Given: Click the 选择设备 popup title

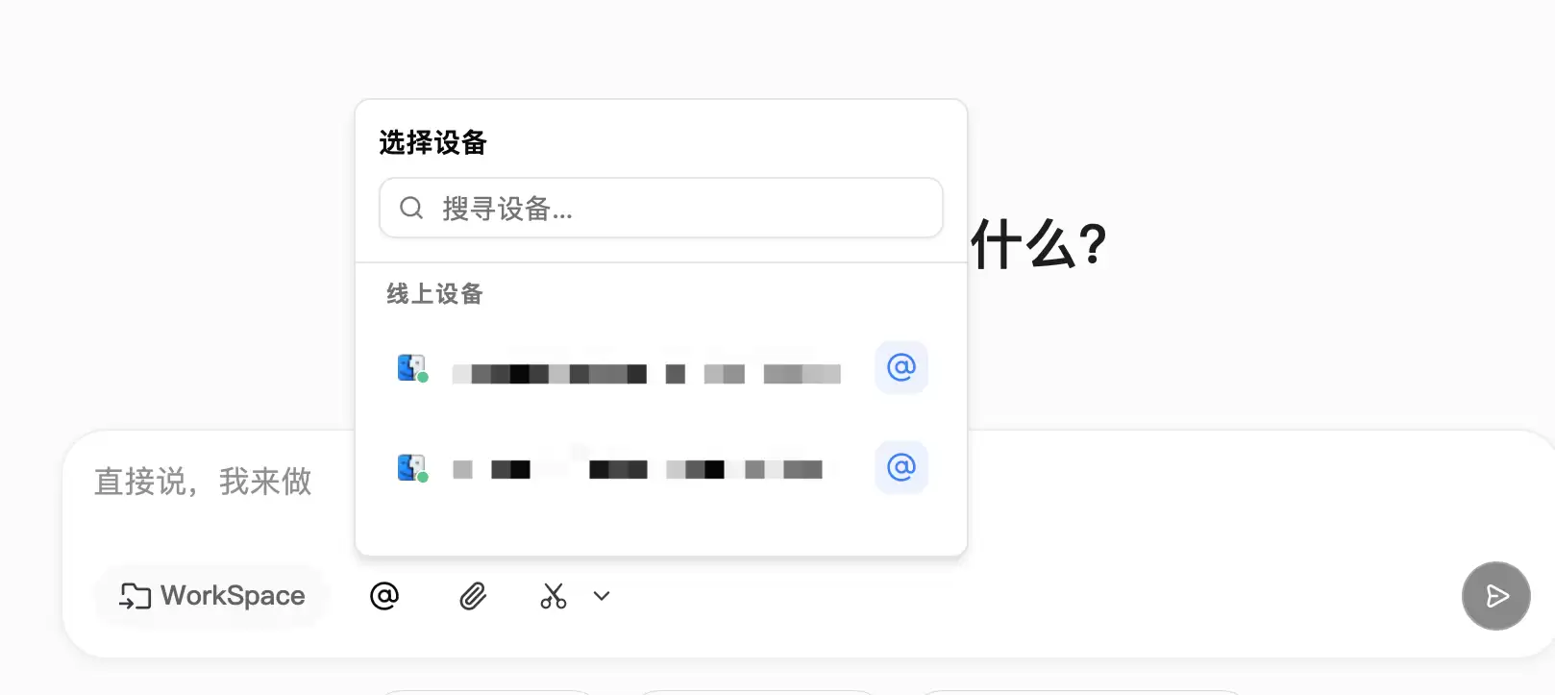Looking at the screenshot, I should pos(433,142).
